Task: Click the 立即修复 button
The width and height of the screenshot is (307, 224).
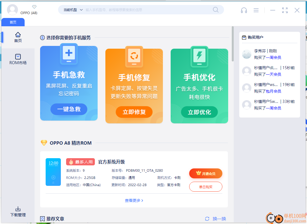Action: (134, 112)
